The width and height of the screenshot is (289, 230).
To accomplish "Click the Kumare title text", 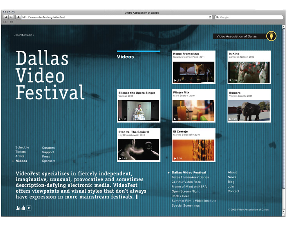I will coord(235,93).
